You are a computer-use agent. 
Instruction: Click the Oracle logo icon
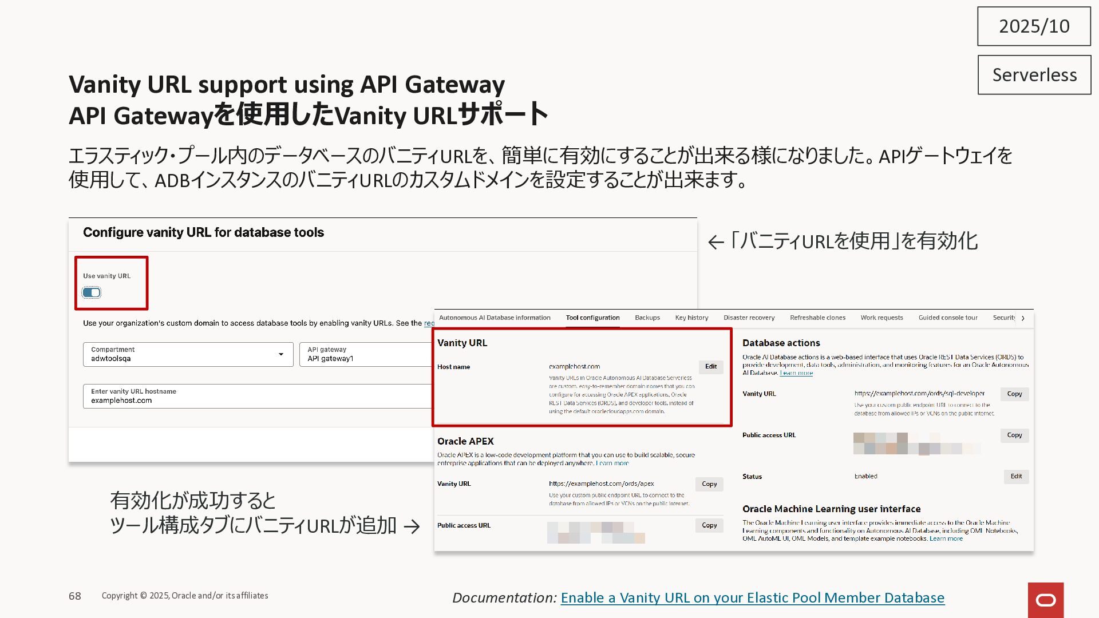click(x=1046, y=600)
